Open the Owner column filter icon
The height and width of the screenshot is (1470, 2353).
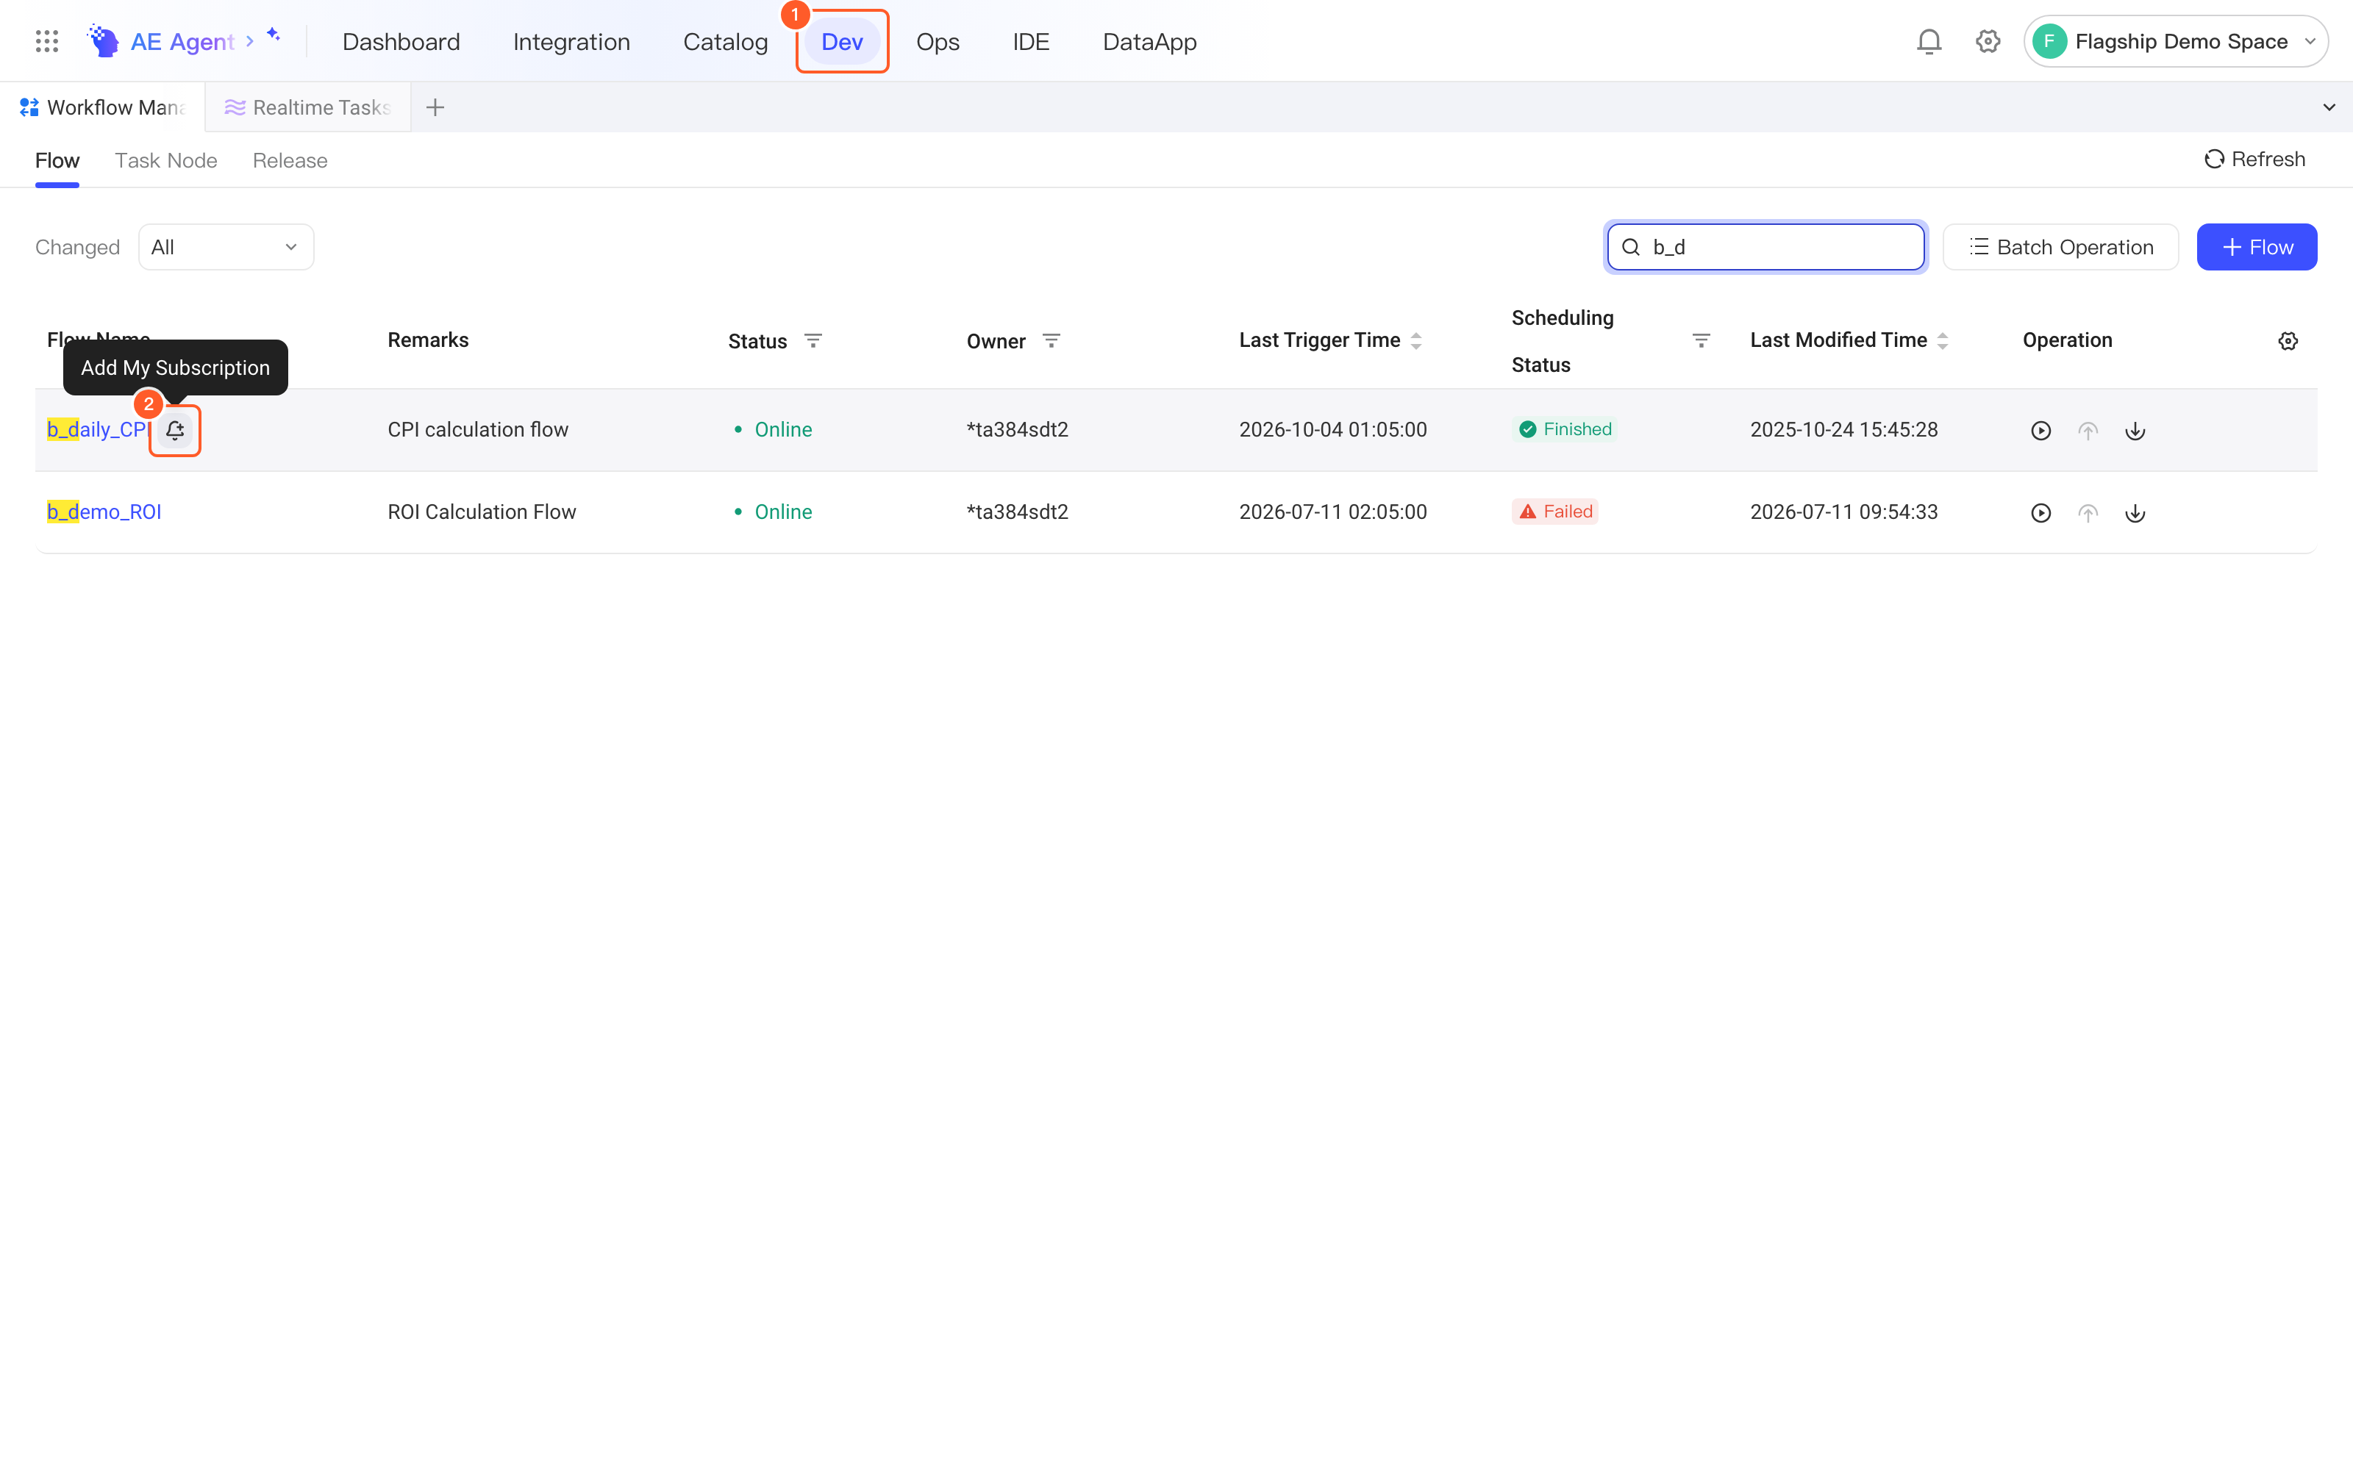tap(1051, 340)
